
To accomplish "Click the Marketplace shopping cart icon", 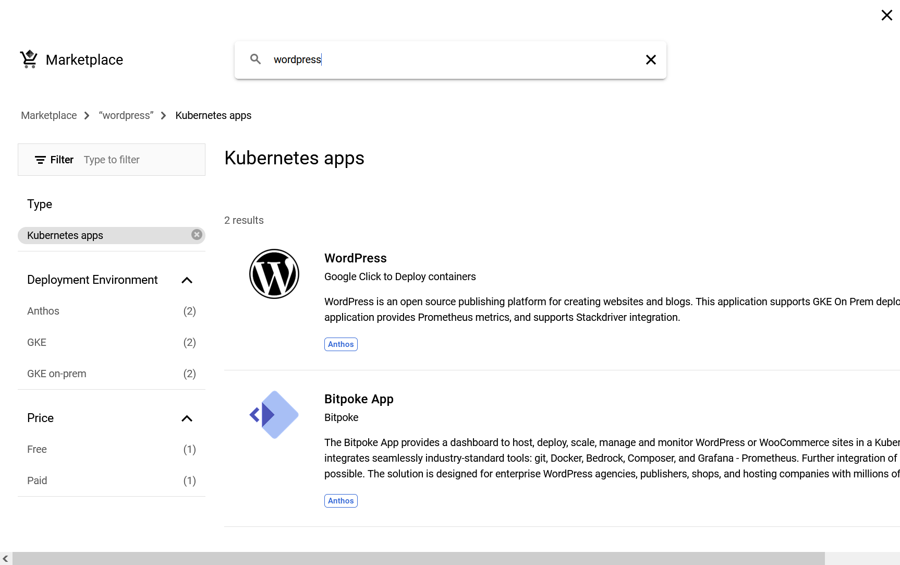I will coord(29,59).
